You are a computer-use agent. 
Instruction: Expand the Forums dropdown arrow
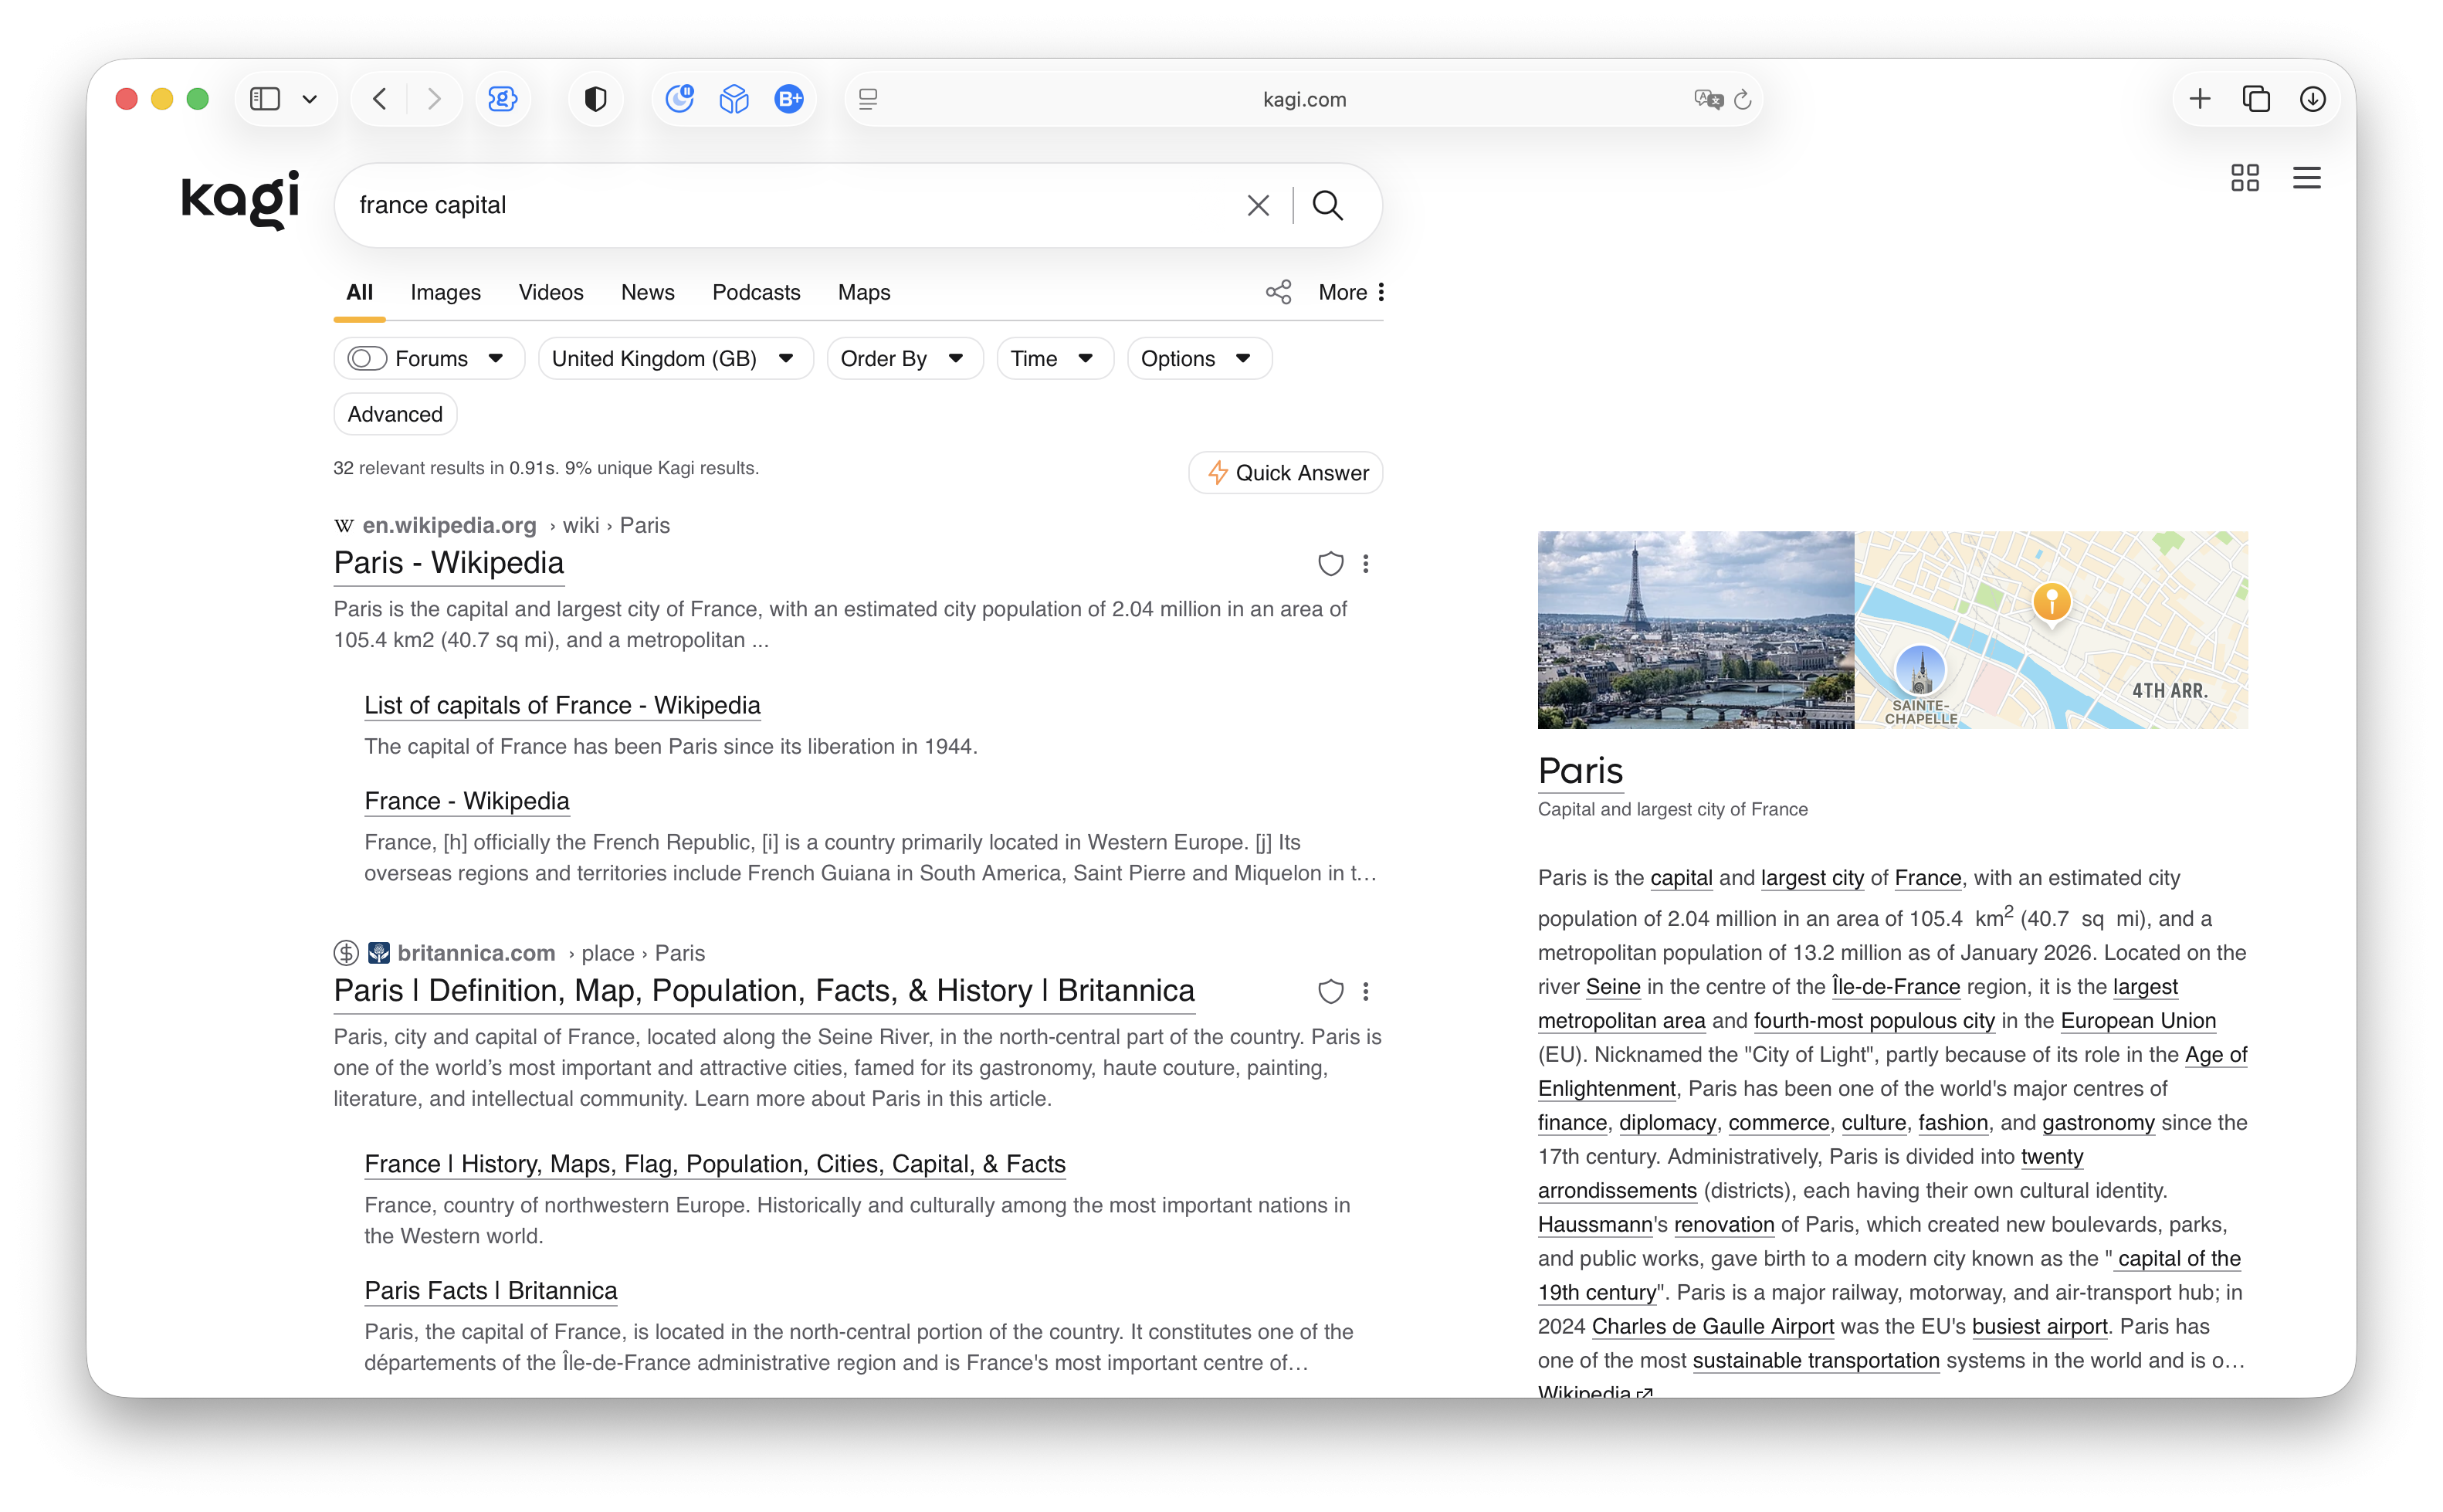click(496, 358)
